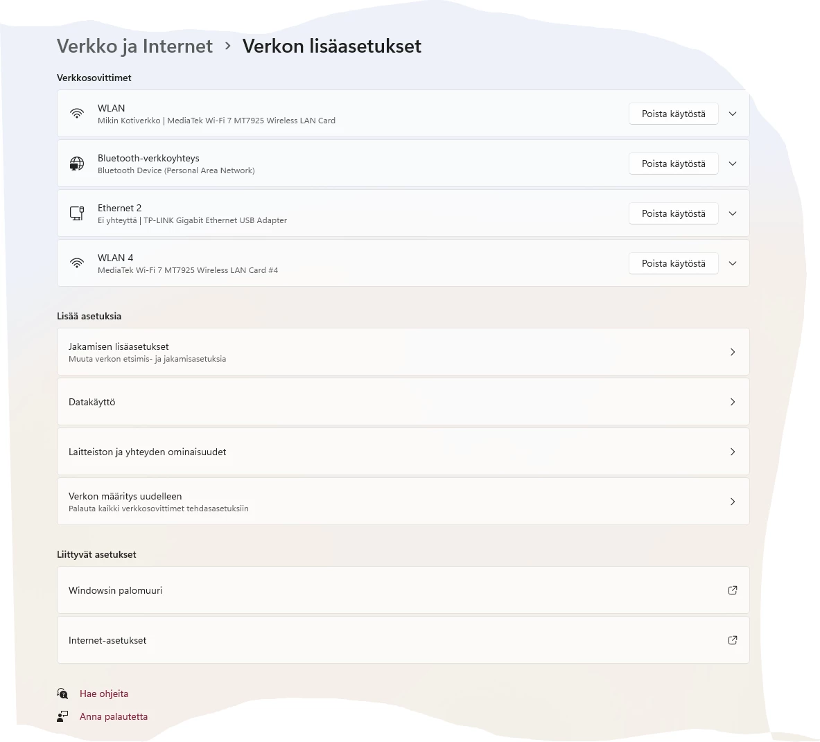Go back to Verkko ja Internet breadcrumb
Screen dimensions: 820x742
[134, 46]
